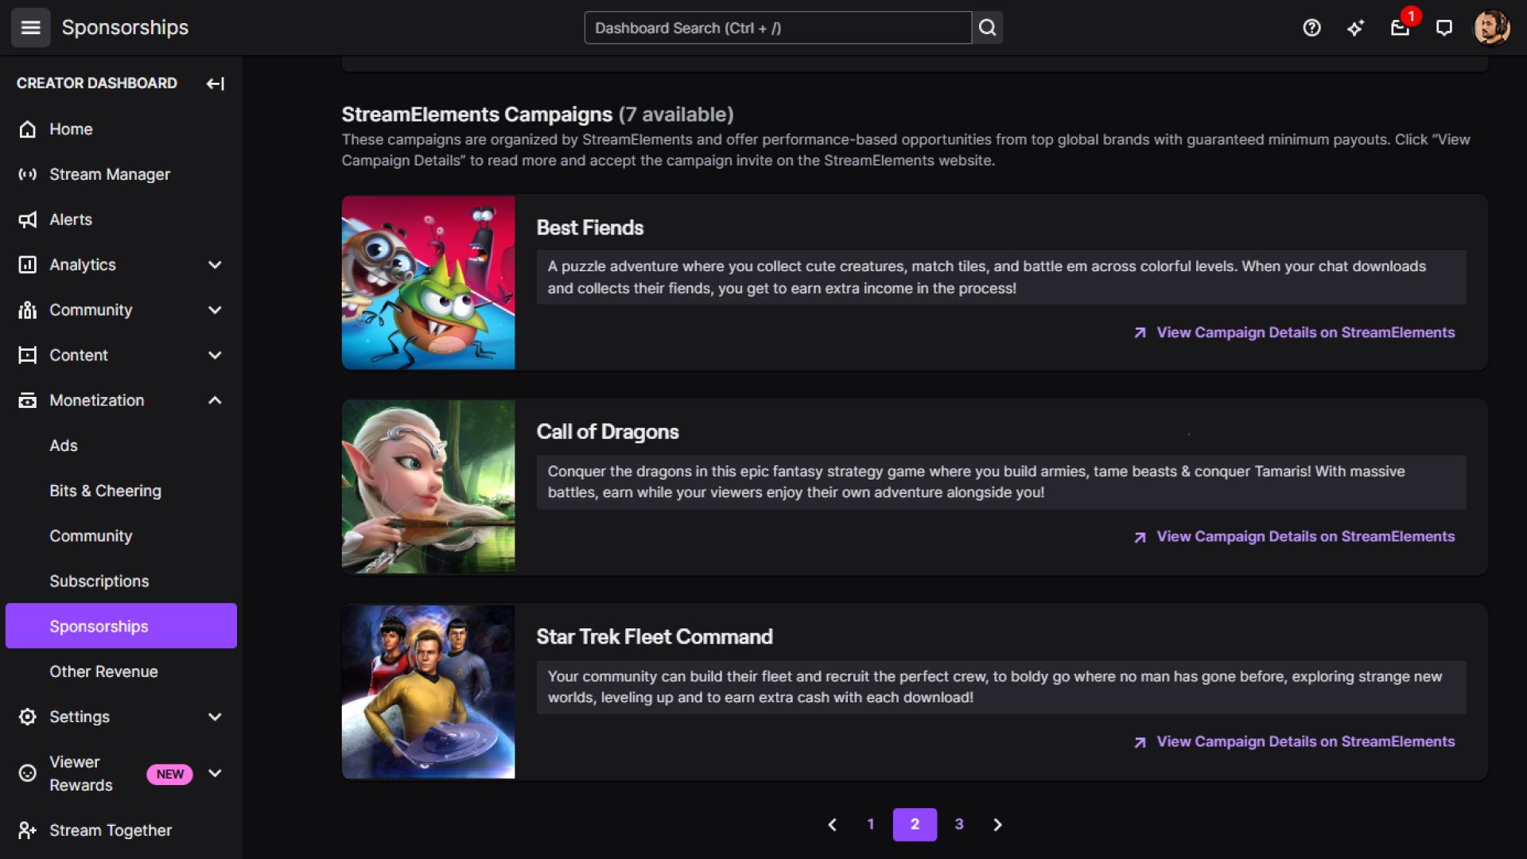Click the Star Trek external link arrow
The height and width of the screenshot is (859, 1527).
click(x=1140, y=742)
